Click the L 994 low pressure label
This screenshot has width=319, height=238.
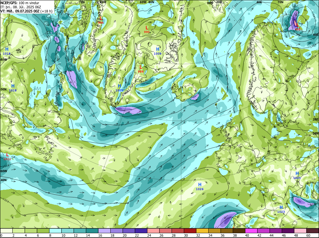(x=100, y=20)
